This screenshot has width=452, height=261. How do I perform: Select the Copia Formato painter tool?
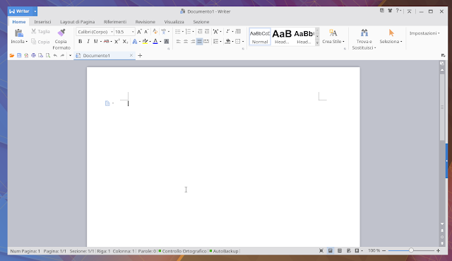pyautogui.click(x=61, y=40)
